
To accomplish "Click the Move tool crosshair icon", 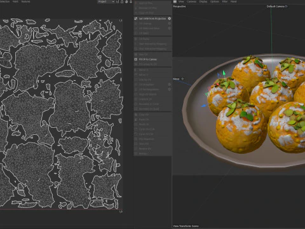I will pos(182,79).
